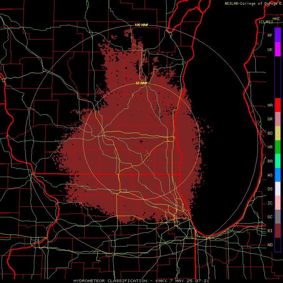
Task: Click the 100 NMI range ring label
Action: pyautogui.click(x=141, y=25)
